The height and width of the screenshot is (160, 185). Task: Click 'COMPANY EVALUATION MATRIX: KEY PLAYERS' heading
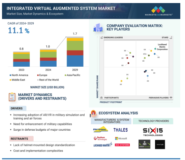tap(134, 28)
